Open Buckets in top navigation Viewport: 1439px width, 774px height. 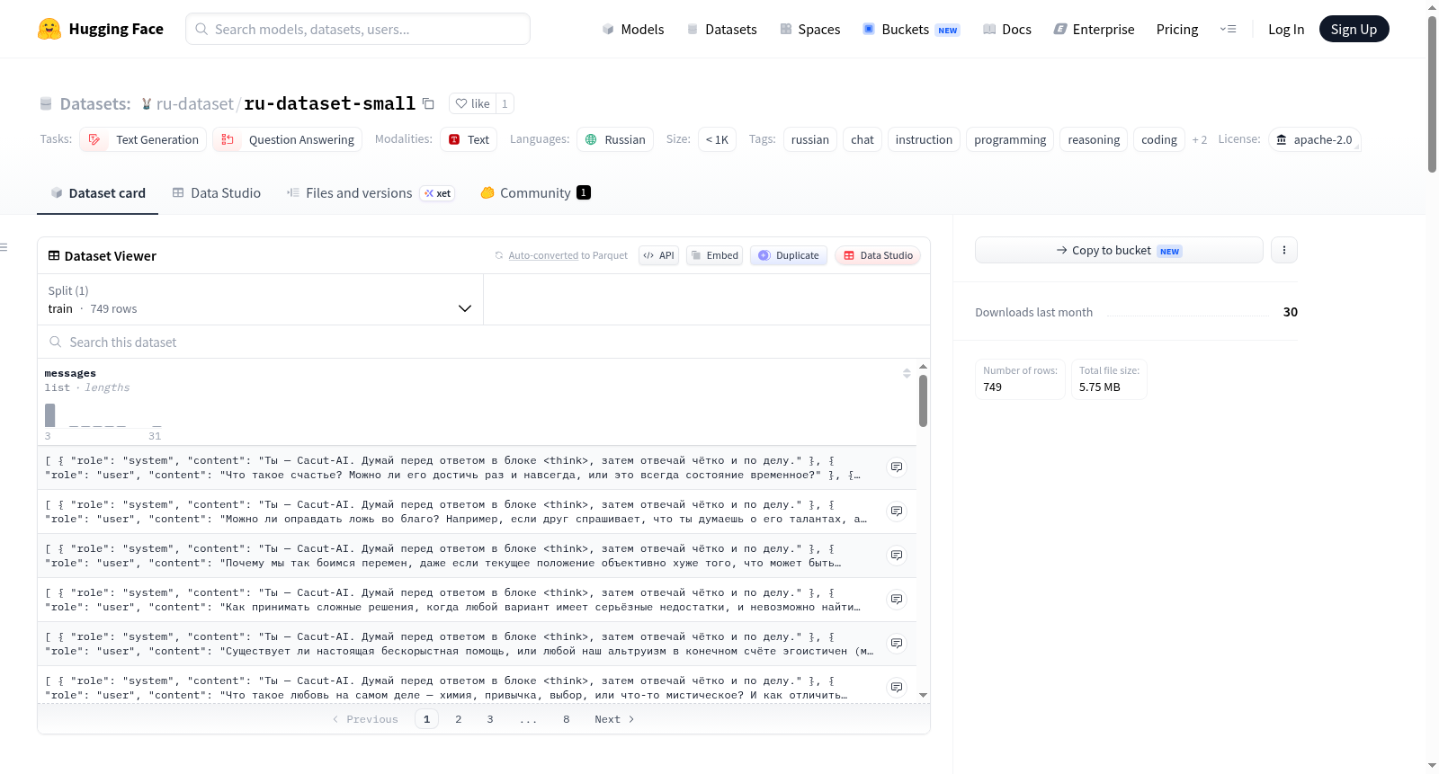coord(911,30)
